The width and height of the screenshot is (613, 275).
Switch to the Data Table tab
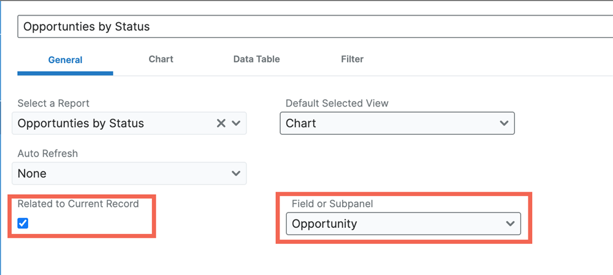pos(256,59)
